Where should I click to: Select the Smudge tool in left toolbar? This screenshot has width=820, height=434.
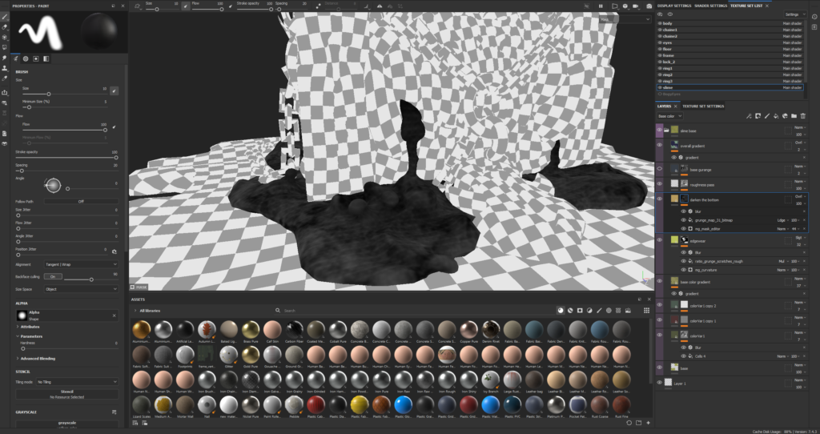point(5,58)
